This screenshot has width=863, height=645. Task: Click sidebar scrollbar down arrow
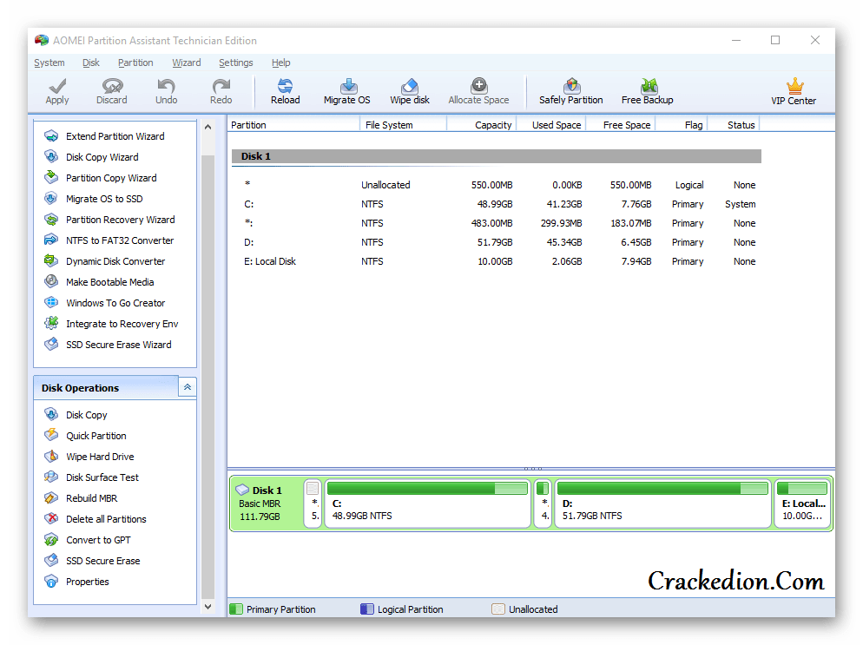coord(208,607)
